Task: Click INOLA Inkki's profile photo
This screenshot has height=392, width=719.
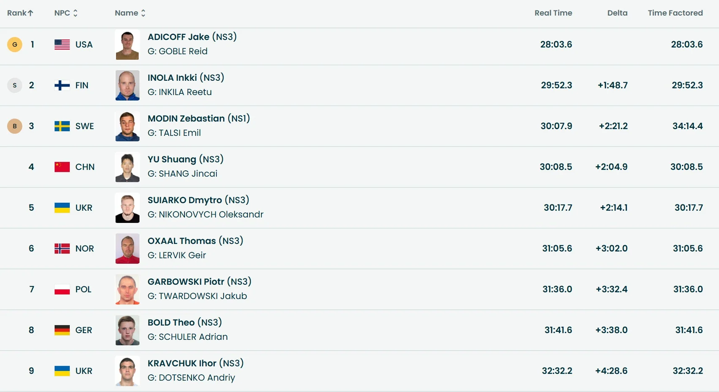Action: pos(127,85)
